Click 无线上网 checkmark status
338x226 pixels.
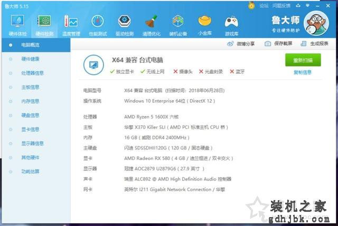click(x=153, y=72)
